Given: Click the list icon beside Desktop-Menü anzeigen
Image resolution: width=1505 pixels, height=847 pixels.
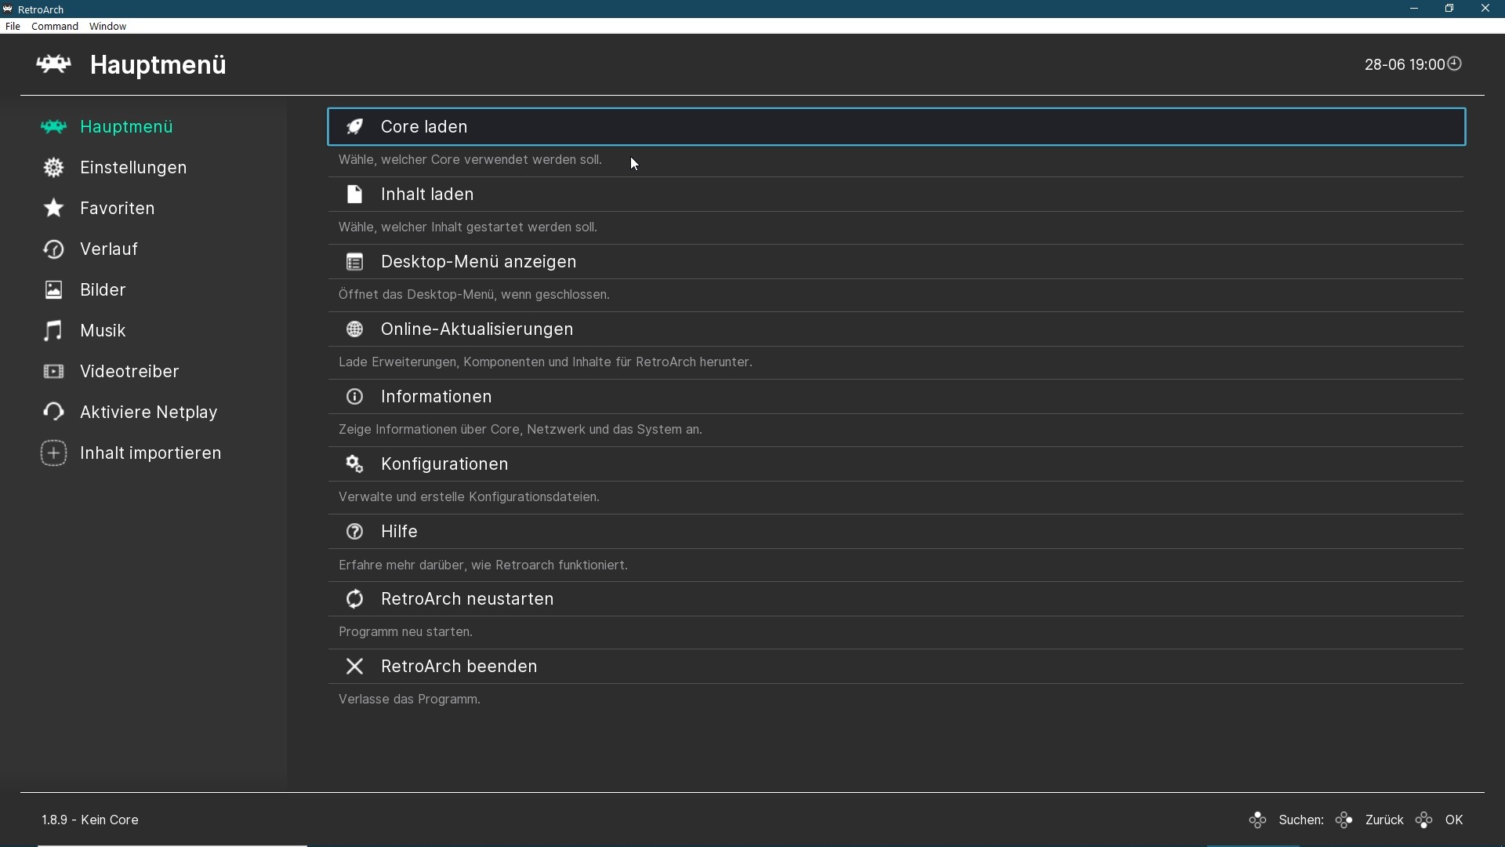Looking at the screenshot, I should pos(355,262).
